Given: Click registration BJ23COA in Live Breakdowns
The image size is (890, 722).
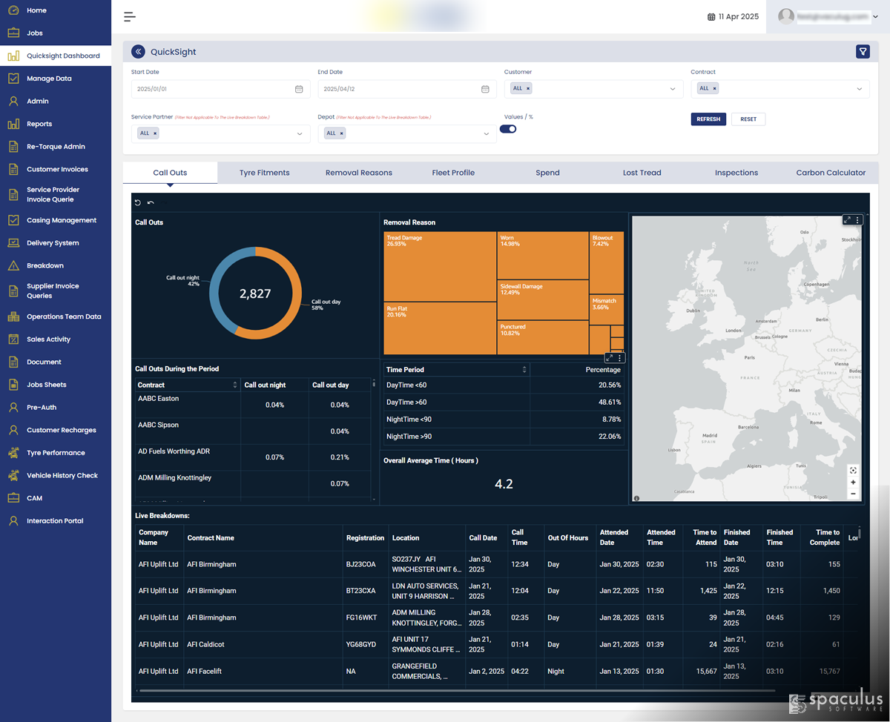Looking at the screenshot, I should (361, 564).
